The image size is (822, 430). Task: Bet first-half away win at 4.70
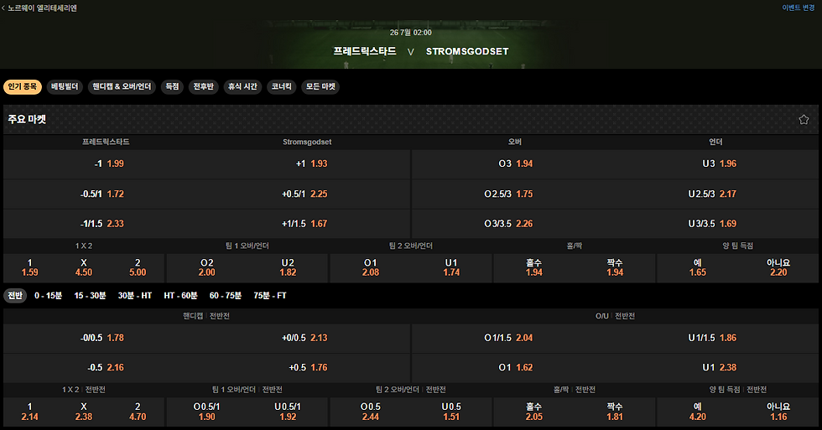(138, 412)
